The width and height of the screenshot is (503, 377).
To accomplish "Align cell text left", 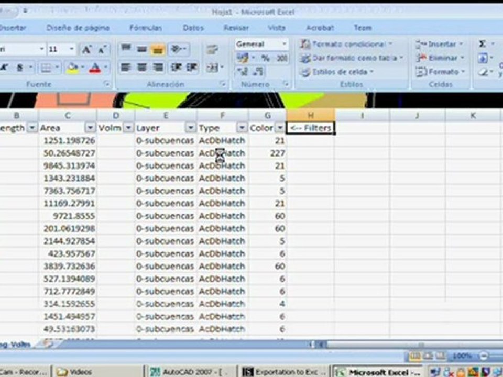I will [126, 68].
